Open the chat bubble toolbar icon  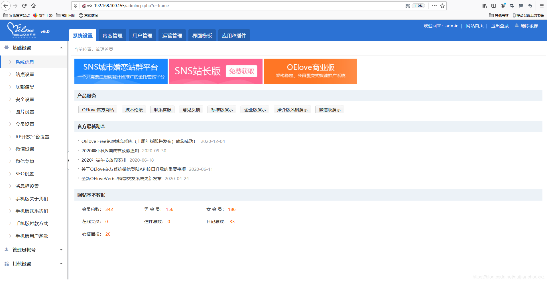[x=521, y=6]
